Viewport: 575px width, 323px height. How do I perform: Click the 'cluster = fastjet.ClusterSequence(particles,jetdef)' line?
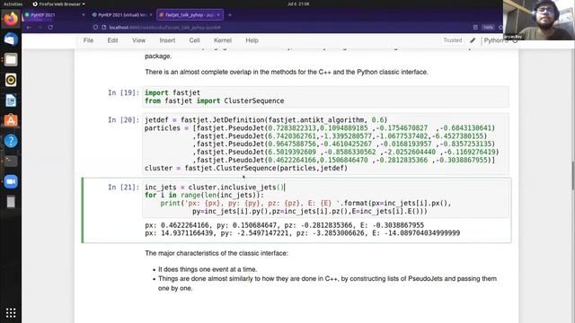(245, 168)
